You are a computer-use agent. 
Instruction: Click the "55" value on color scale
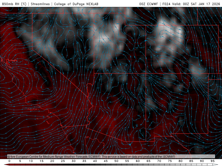pos(127,161)
